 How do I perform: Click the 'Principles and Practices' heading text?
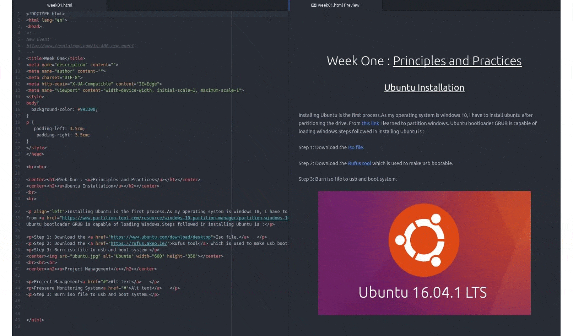coord(457,61)
